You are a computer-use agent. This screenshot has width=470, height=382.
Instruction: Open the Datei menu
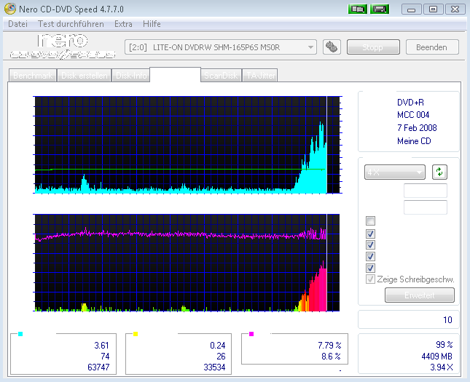pyautogui.click(x=17, y=24)
